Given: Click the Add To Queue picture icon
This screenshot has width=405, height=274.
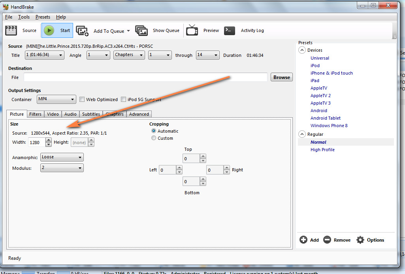Looking at the screenshot, I should pos(82,31).
